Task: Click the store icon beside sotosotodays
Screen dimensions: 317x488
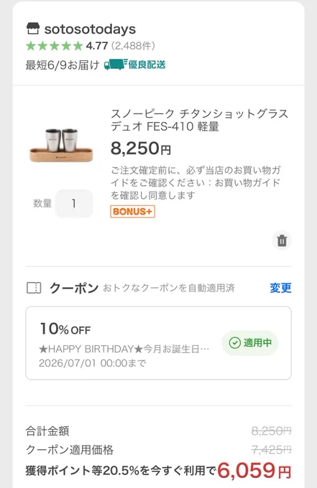Action: click(33, 29)
